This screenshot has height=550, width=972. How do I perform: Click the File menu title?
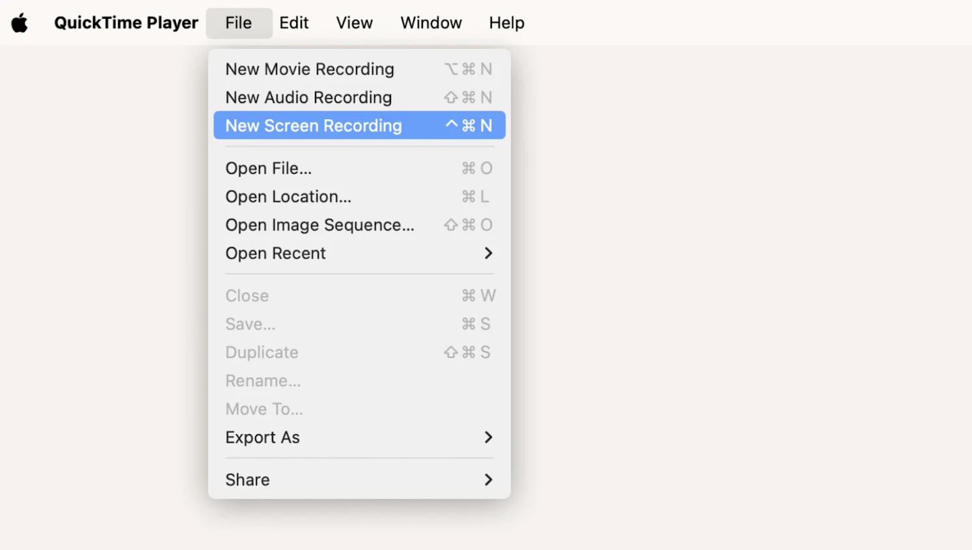239,22
